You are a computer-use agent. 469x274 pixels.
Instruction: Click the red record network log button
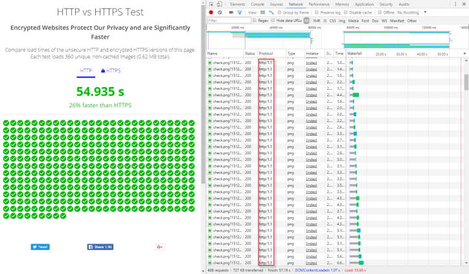(211, 12)
